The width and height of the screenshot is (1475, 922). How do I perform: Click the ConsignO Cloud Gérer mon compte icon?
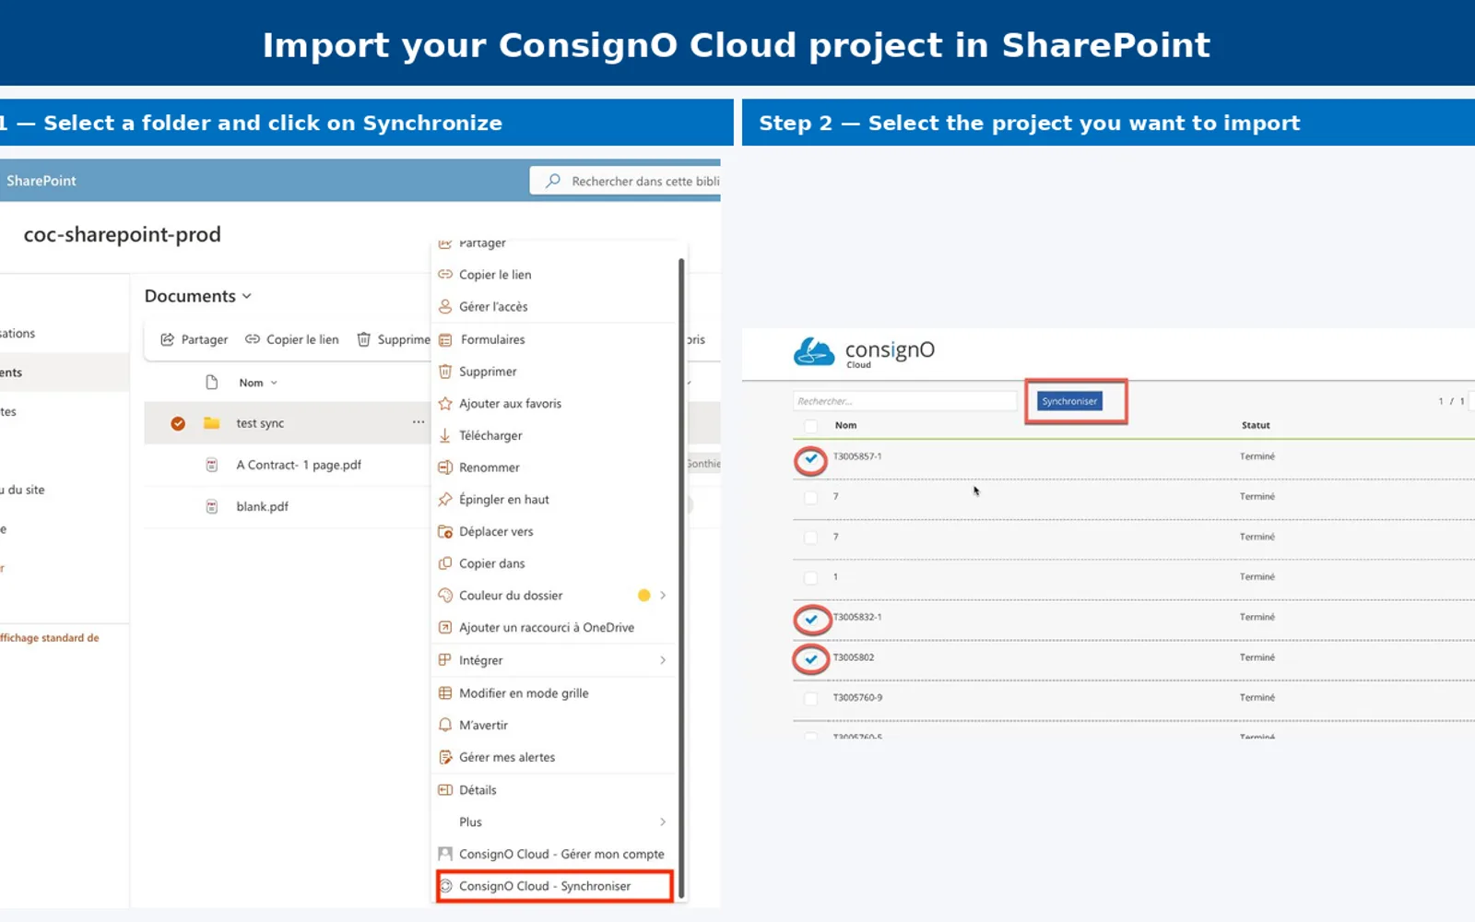click(445, 854)
